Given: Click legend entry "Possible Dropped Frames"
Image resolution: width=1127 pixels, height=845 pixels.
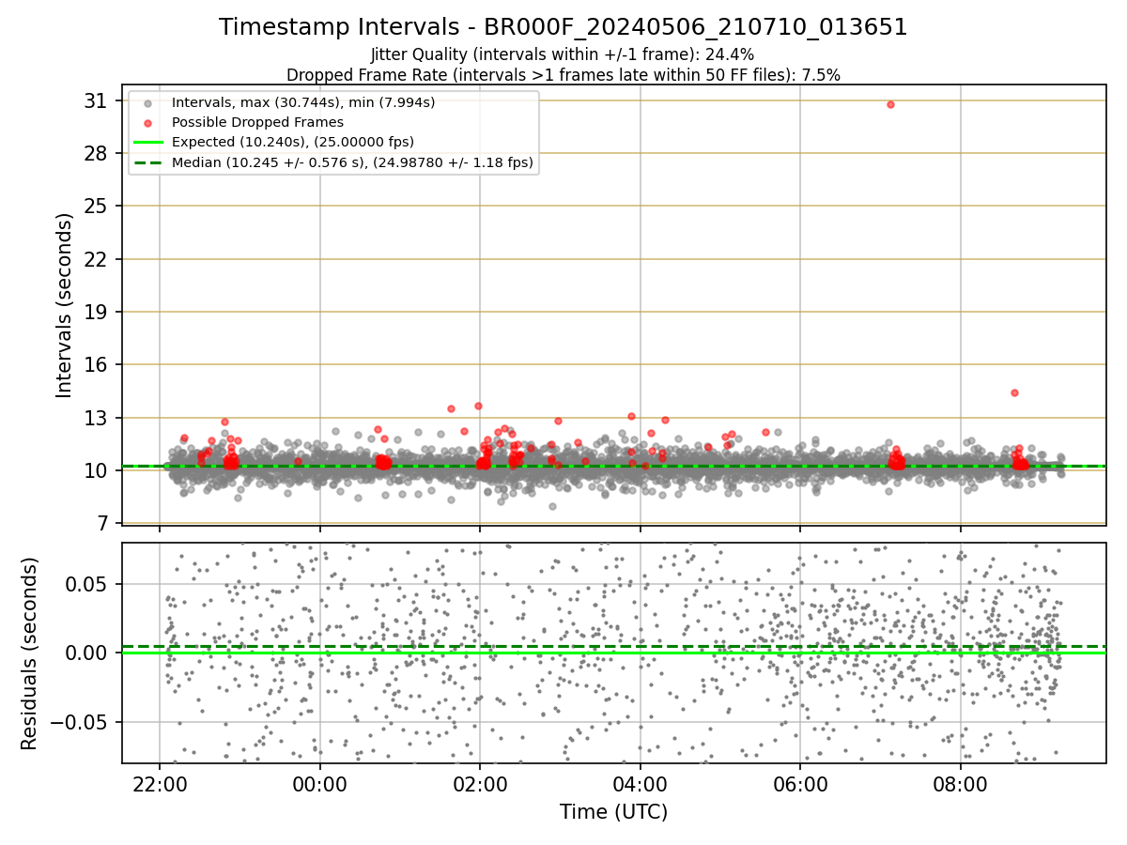Looking at the screenshot, I should 258,122.
